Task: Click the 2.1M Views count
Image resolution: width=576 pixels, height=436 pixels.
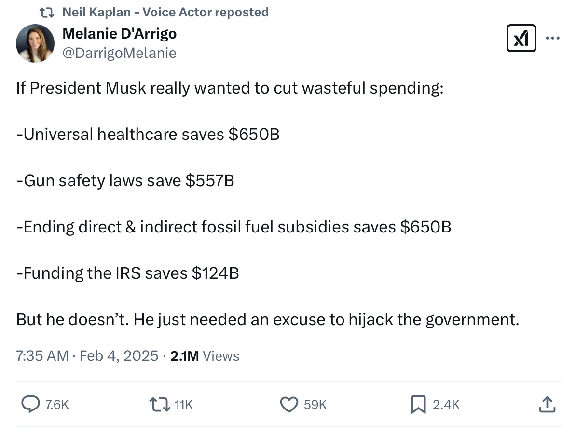Action: [x=205, y=356]
